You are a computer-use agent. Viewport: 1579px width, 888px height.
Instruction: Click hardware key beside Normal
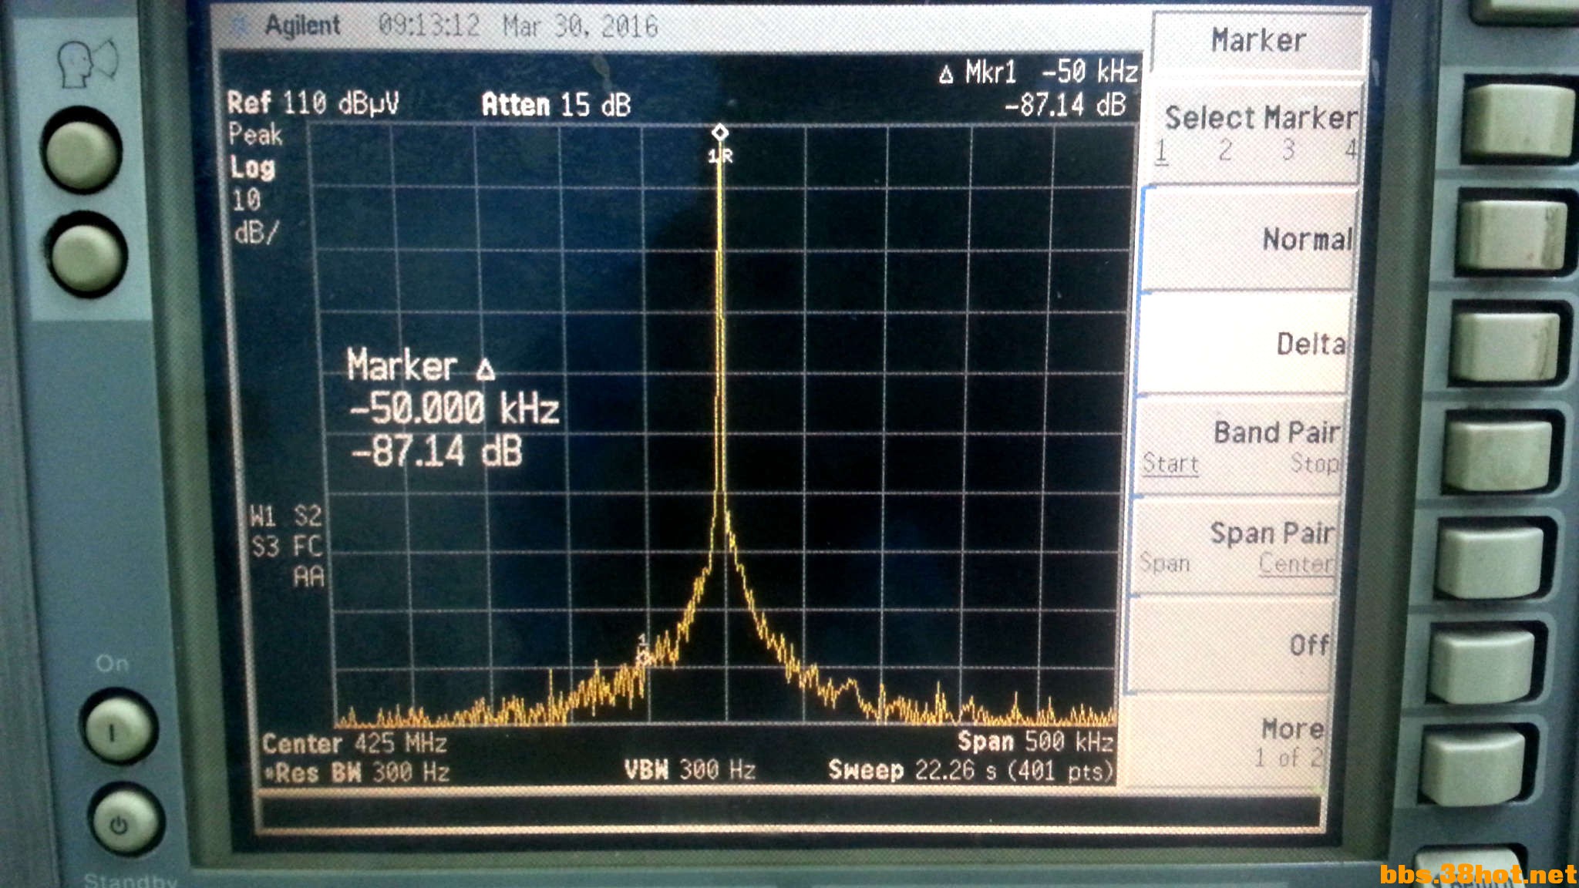pyautogui.click(x=1512, y=235)
